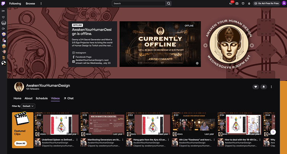This screenshot has width=287, height=154.
Task: Open the Following page
Action: 15,3
